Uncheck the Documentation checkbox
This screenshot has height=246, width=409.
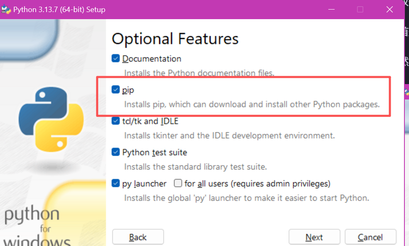click(116, 59)
